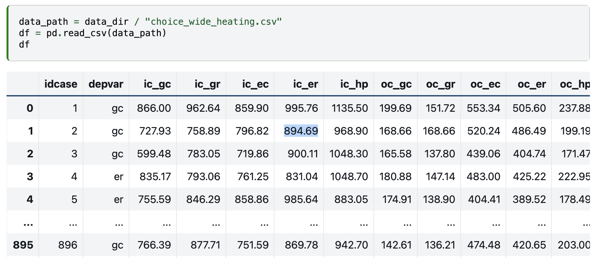Click the 1135.50 value in ic_hp column
Image resolution: width=601 pixels, height=258 pixels.
pos(350,108)
